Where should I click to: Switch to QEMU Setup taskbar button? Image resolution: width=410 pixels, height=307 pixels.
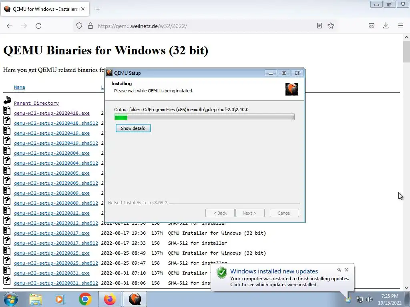click(x=135, y=299)
